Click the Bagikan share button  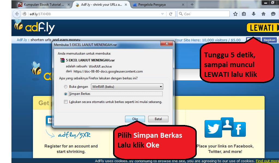click(269, 40)
